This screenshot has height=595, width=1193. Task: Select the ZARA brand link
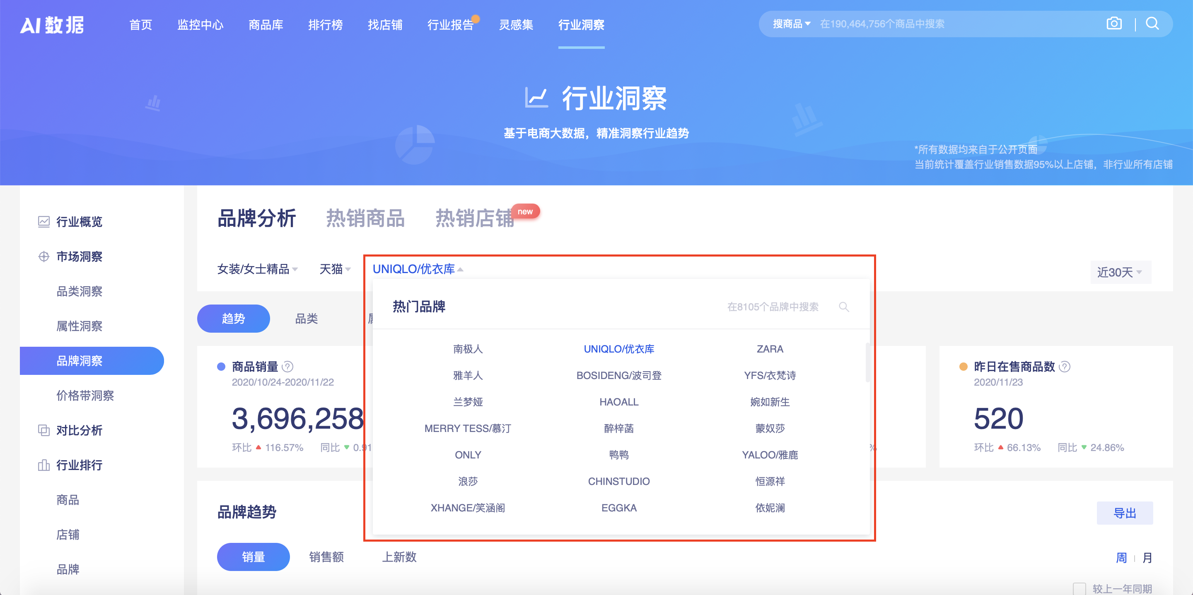pyautogui.click(x=770, y=349)
